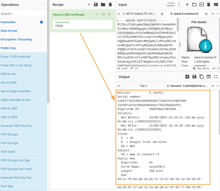Switch to output Tab 1
The width and height of the screenshot is (220, 191).
pyautogui.click(x=143, y=86)
